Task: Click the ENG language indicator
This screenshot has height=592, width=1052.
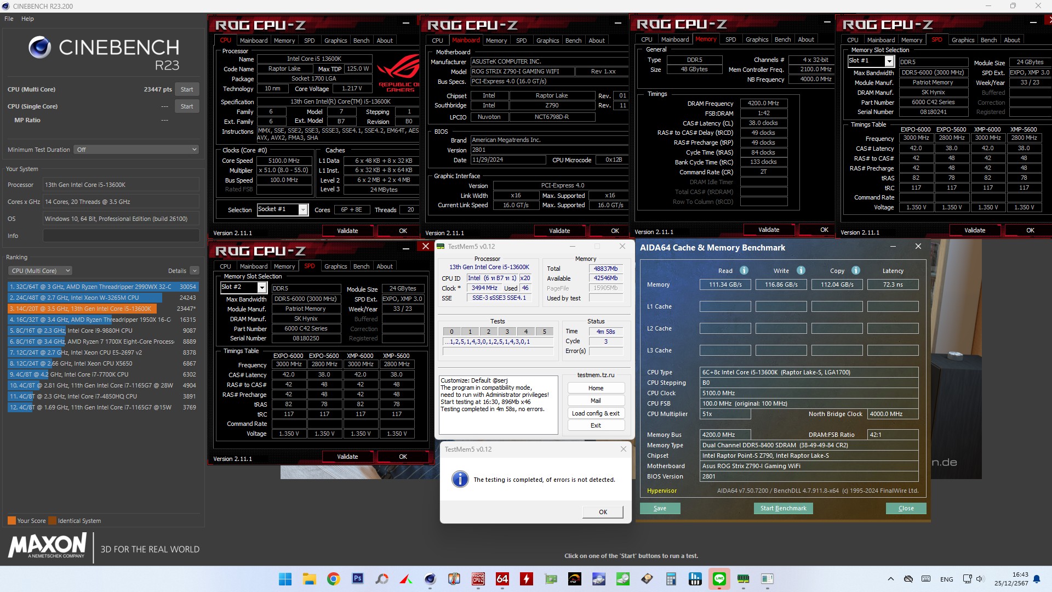Action: [946, 579]
